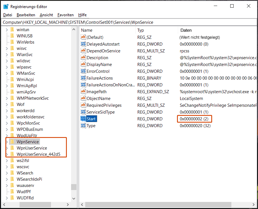Expand the WSearchIdxPi key chevron
This screenshot has height=209, width=258.
pyautogui.click(x=7, y=179)
